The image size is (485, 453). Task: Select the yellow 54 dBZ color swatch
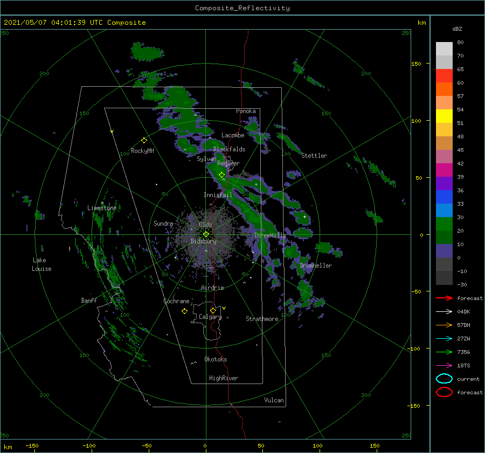click(444, 116)
